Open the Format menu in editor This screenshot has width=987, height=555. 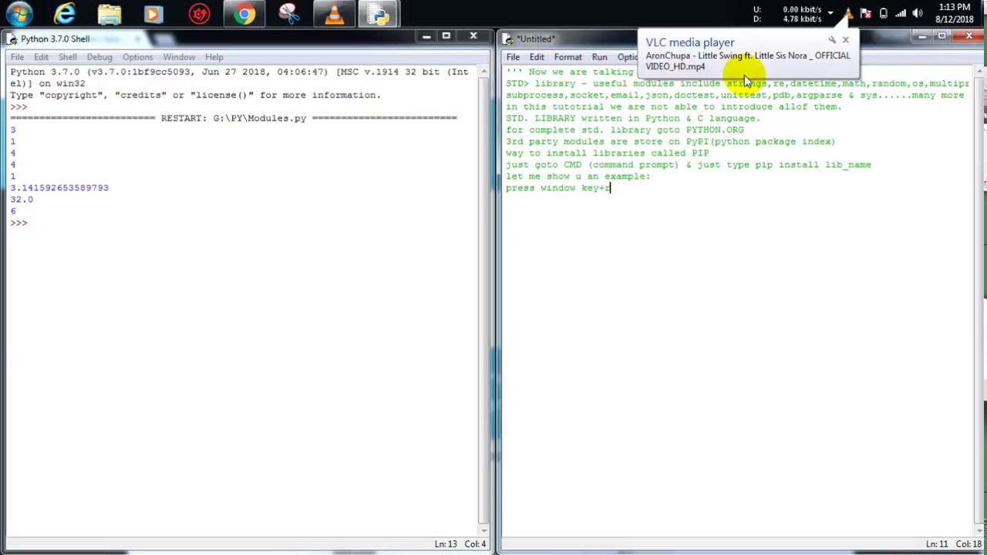tap(568, 57)
